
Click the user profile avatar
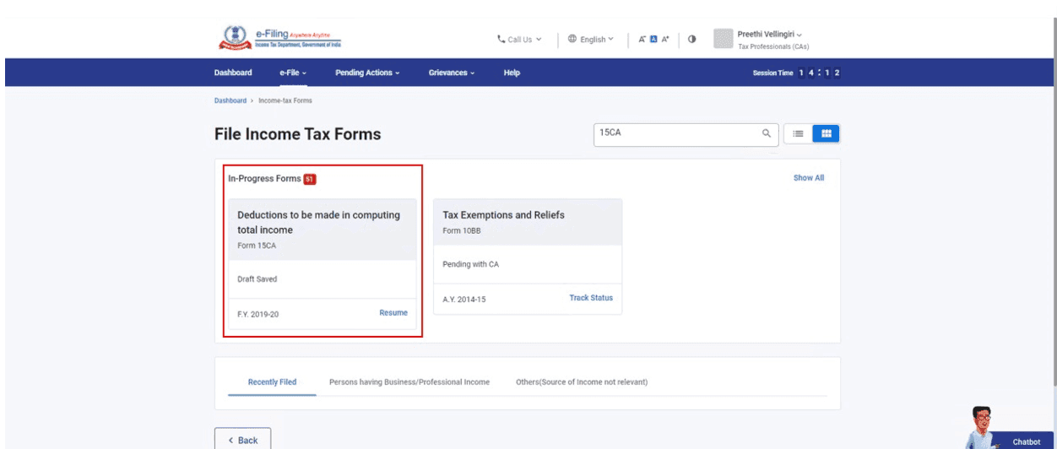[x=723, y=39]
